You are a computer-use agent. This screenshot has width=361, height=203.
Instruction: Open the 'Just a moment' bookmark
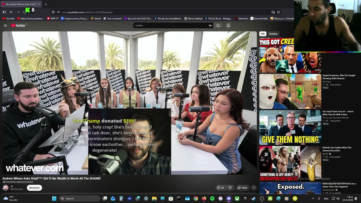[x=113, y=19]
